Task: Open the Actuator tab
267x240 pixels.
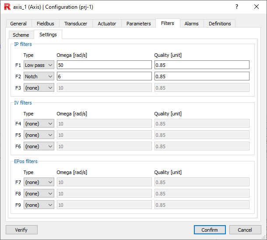Action: pyautogui.click(x=107, y=24)
